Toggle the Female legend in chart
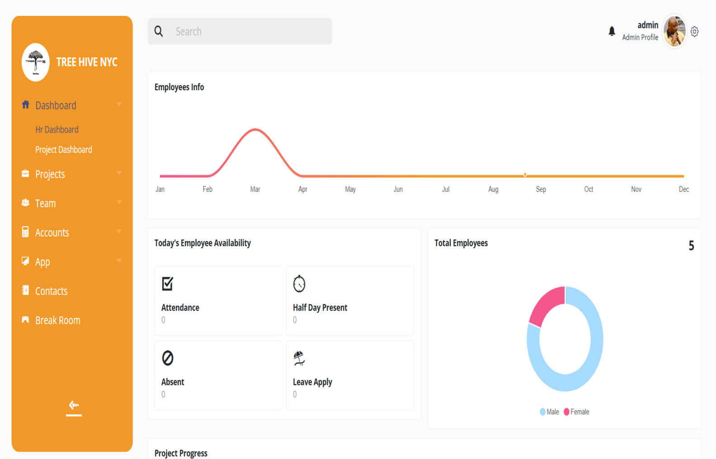The image size is (716, 459). [x=576, y=412]
